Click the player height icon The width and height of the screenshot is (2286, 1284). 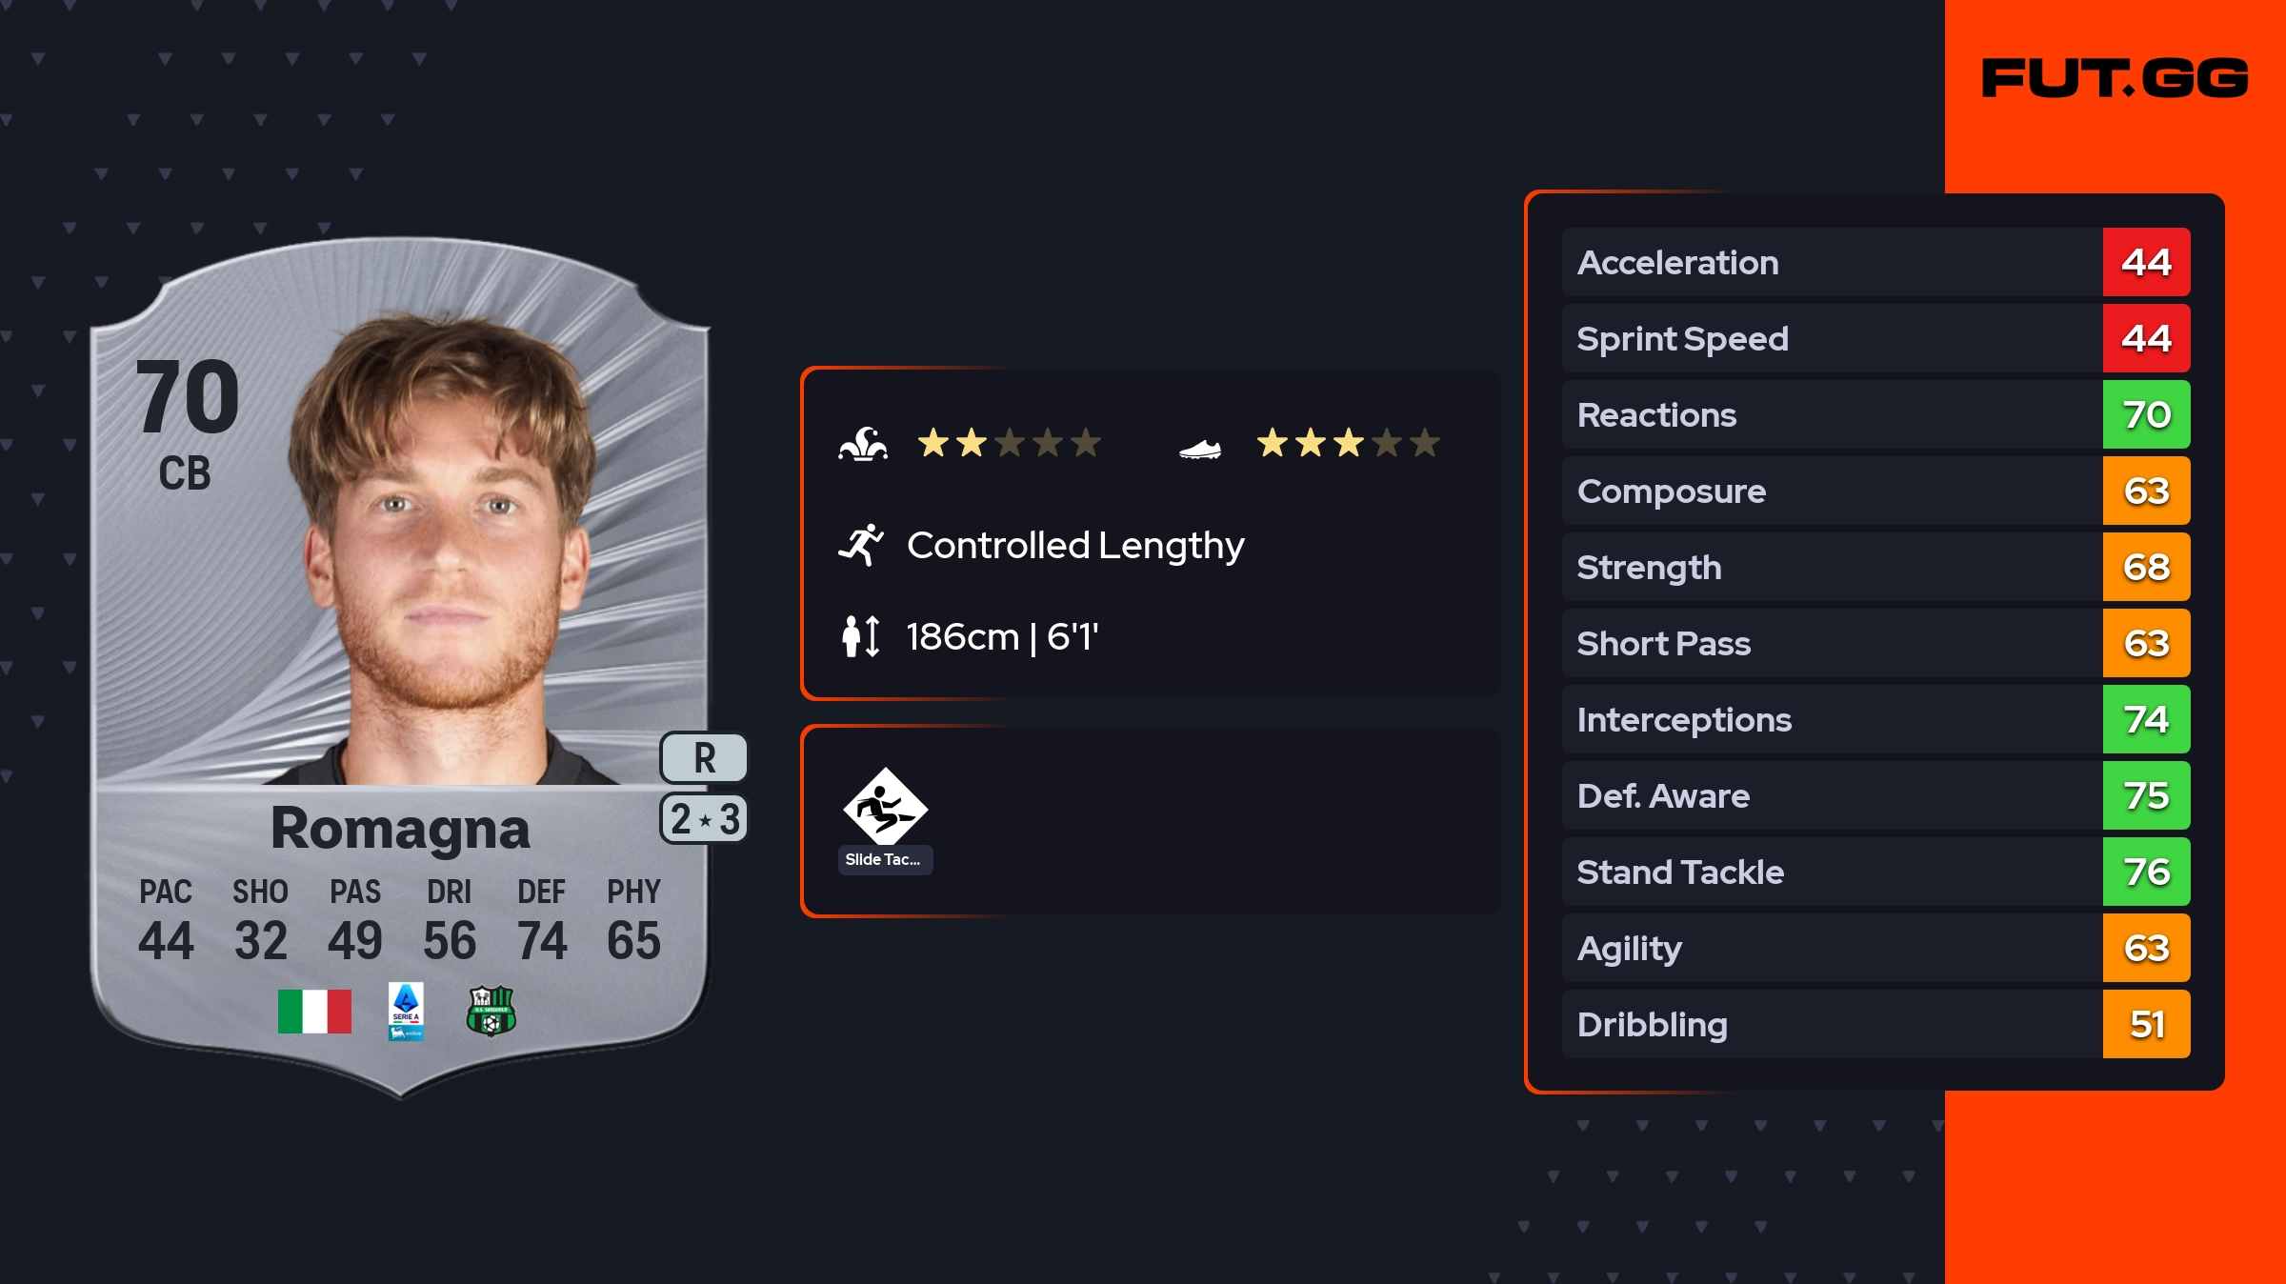(x=861, y=636)
